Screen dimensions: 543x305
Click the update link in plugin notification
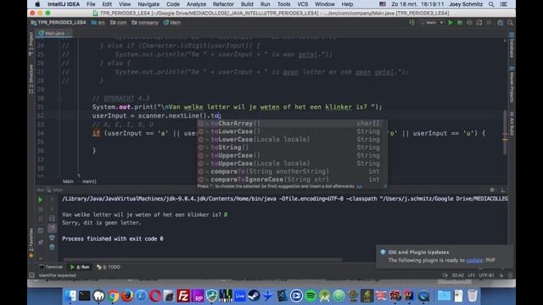474,260
